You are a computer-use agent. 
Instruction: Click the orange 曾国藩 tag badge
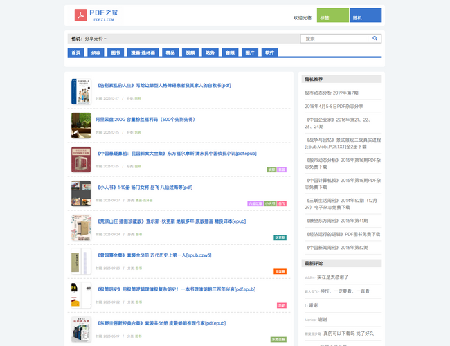point(280,271)
